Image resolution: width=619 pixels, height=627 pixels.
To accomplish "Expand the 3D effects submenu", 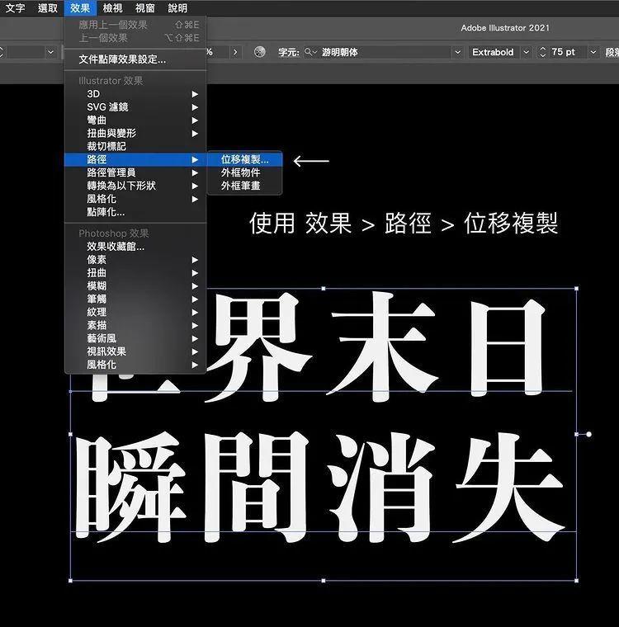I will click(x=93, y=94).
